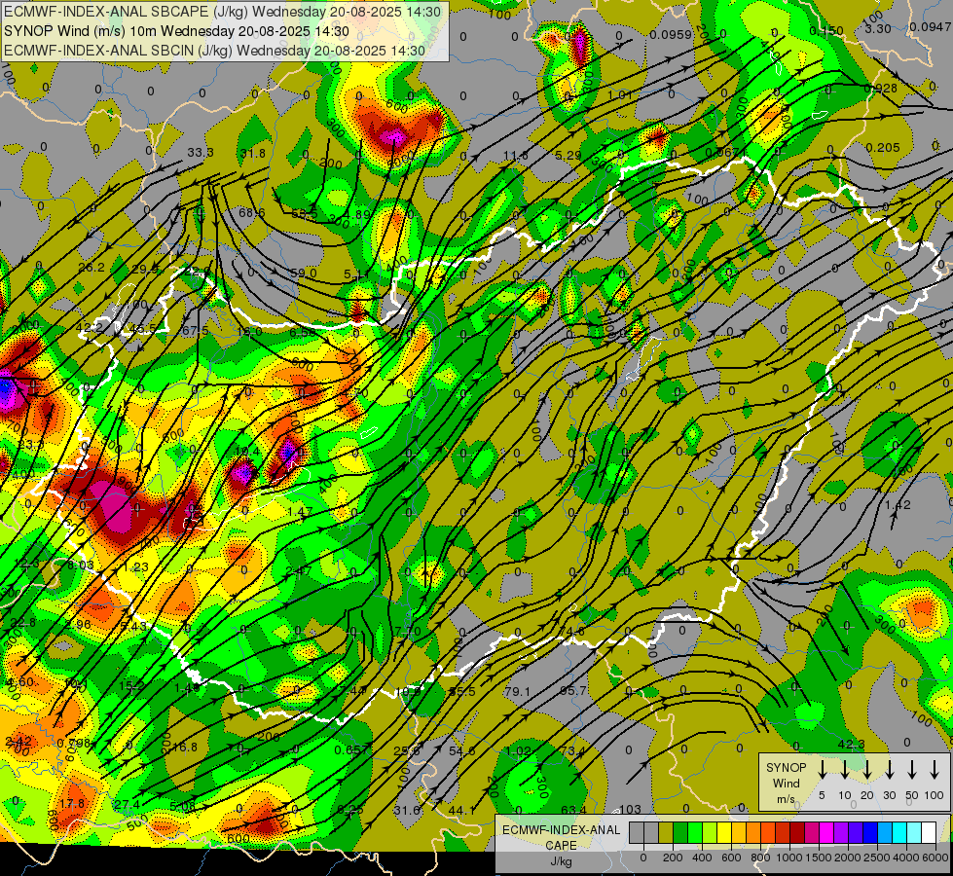
Task: Click the 0.0959 value on the map
Action: (x=671, y=35)
